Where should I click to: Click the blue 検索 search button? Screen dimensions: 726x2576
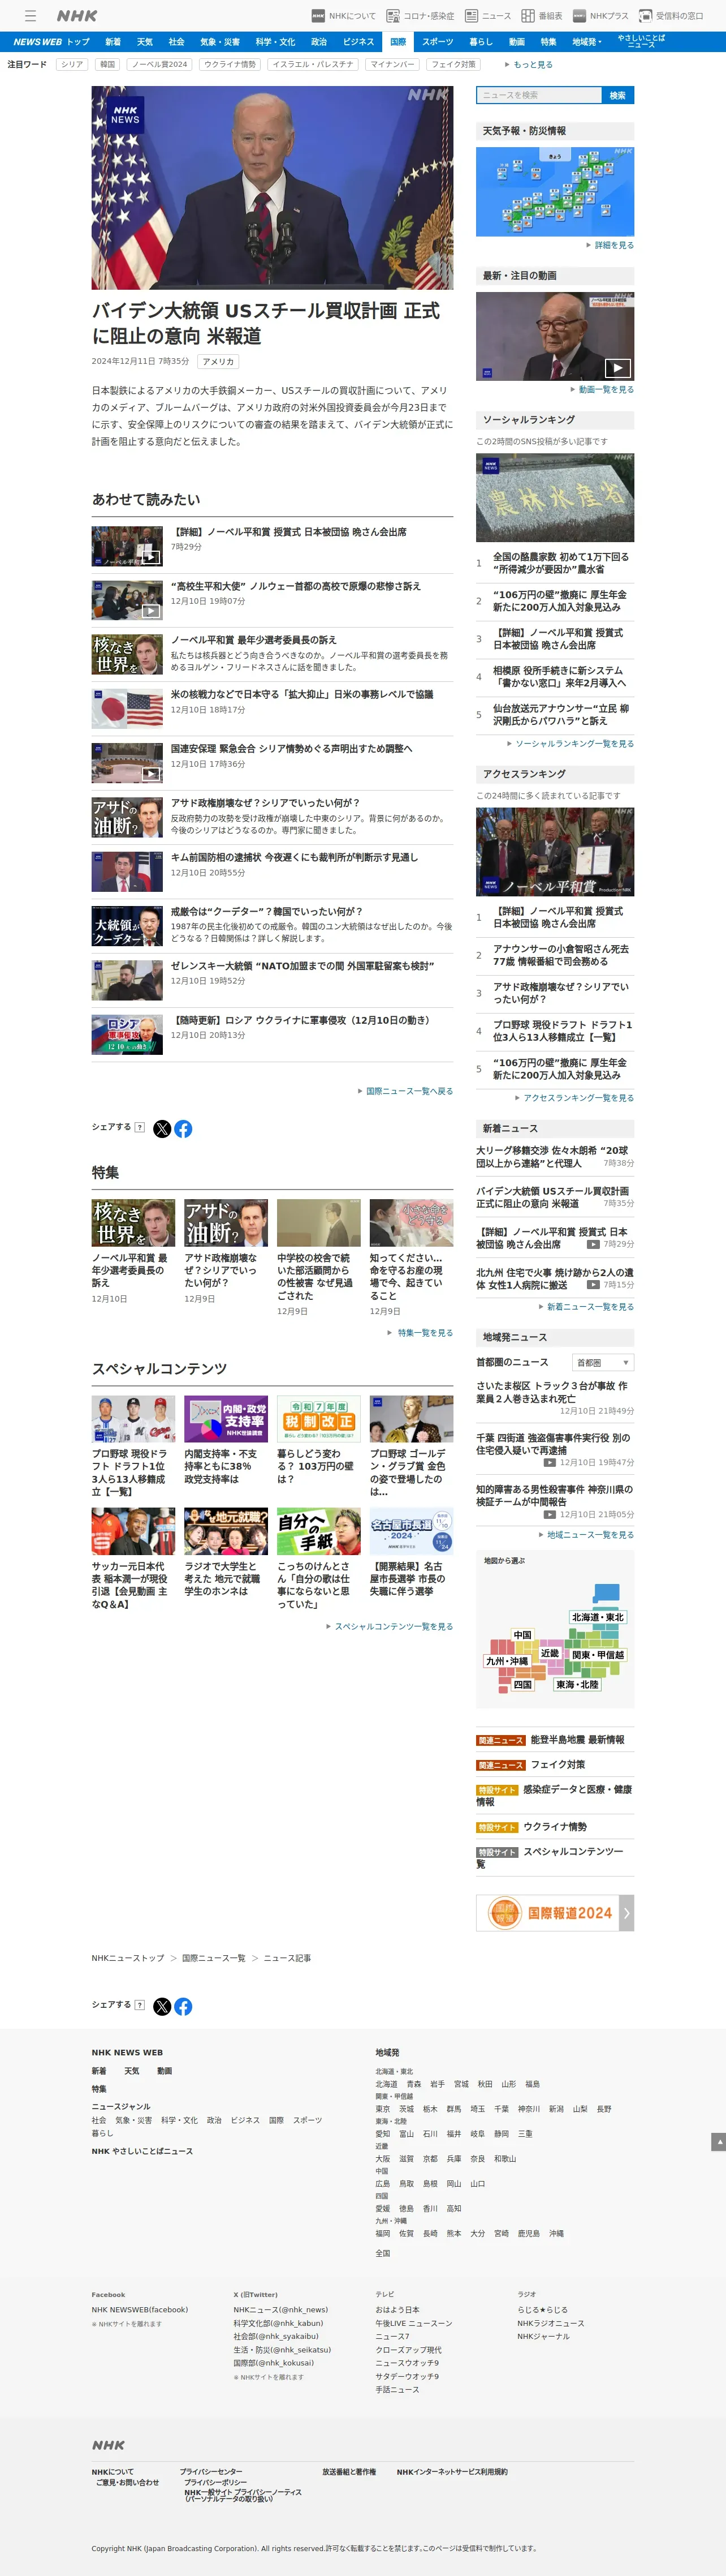pyautogui.click(x=618, y=95)
